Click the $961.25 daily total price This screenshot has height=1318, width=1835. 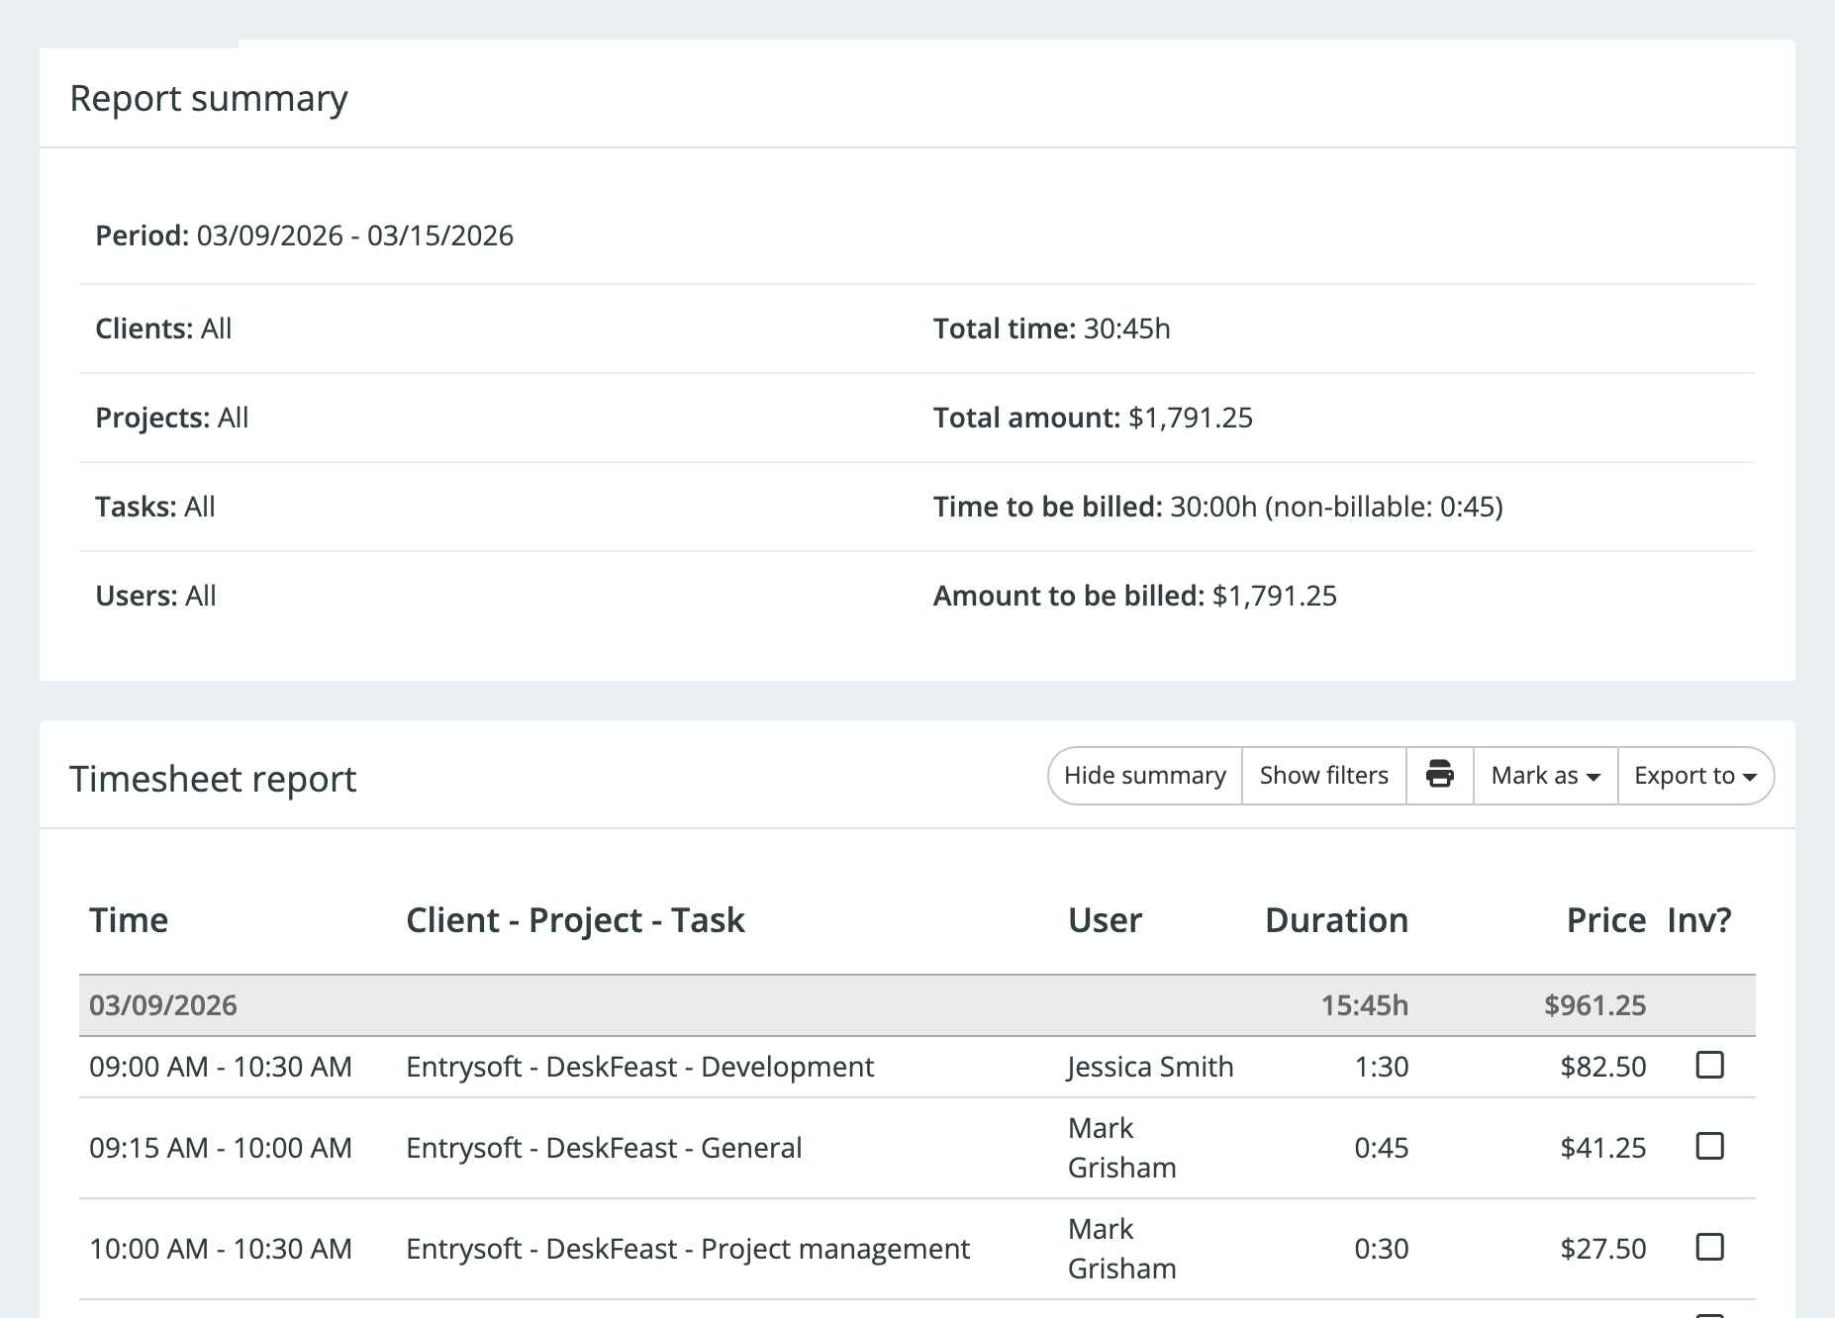(x=1594, y=1005)
